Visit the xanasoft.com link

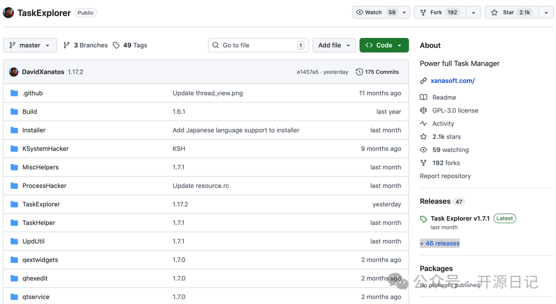pyautogui.click(x=452, y=81)
